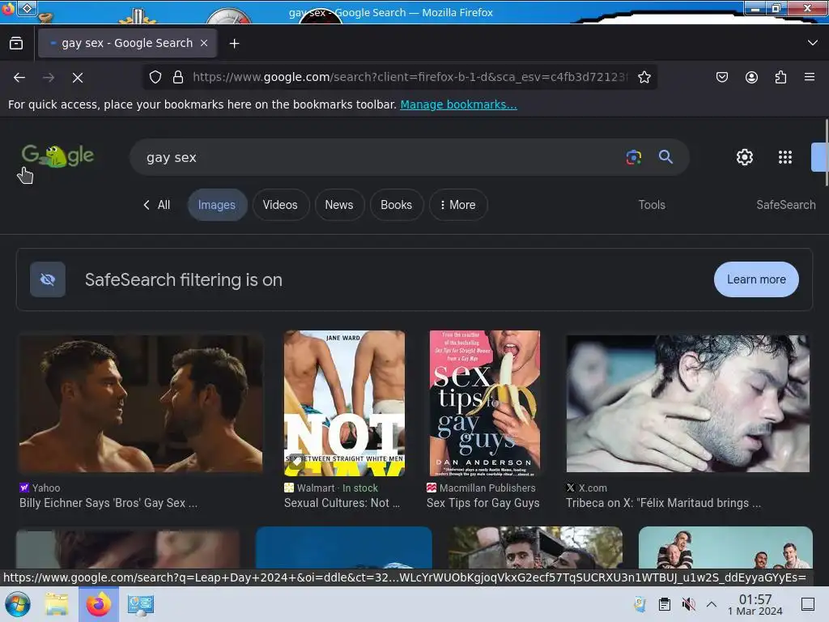Click the site security padlock icon
829x622 pixels.
point(178,77)
